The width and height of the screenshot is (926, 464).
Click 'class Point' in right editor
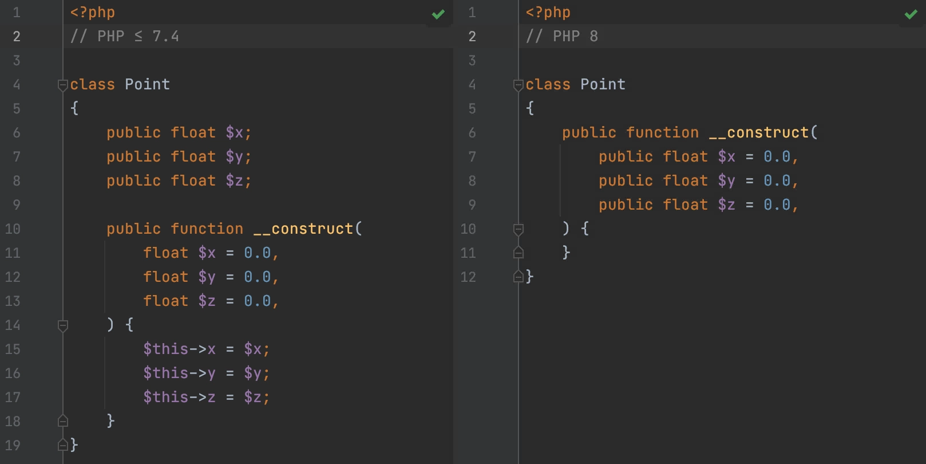coord(576,85)
